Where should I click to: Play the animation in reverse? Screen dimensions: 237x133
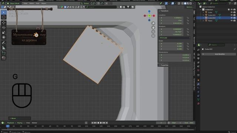[x=98, y=123]
